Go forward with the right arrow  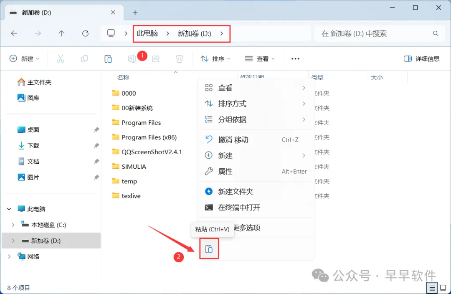coord(38,33)
